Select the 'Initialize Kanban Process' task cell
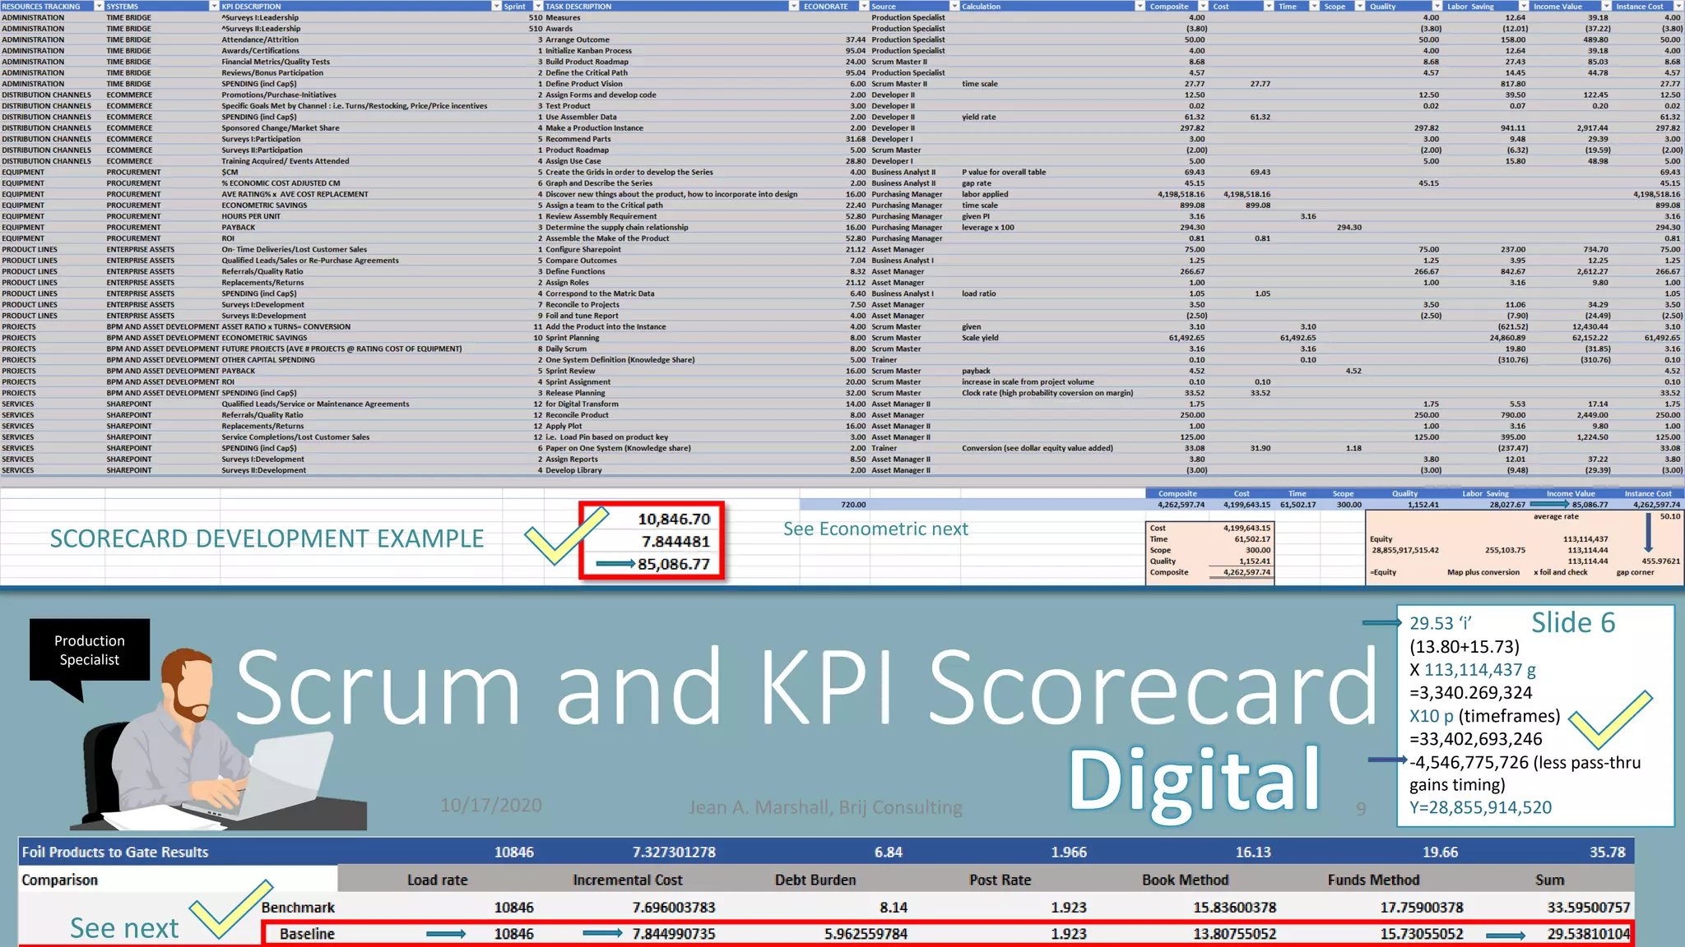The image size is (1685, 947). pos(588,51)
